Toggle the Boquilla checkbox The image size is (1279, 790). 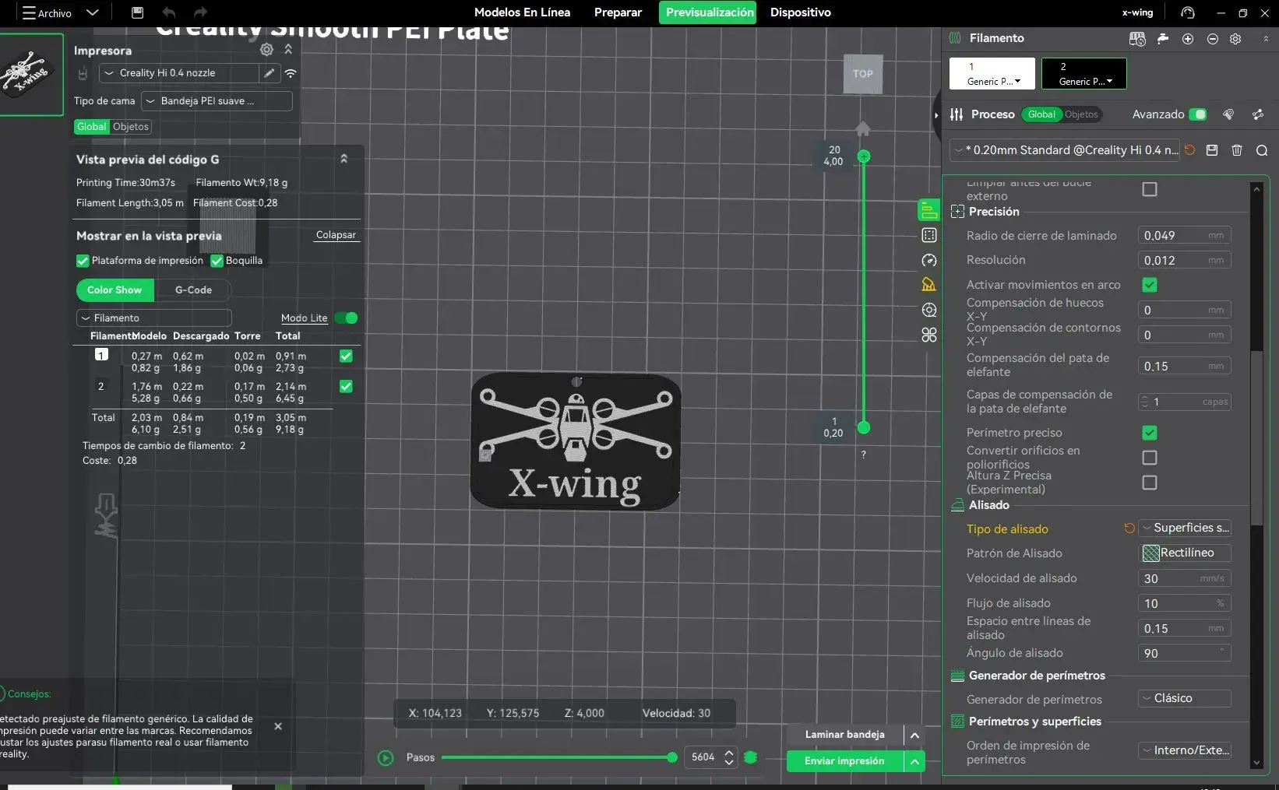coord(217,261)
